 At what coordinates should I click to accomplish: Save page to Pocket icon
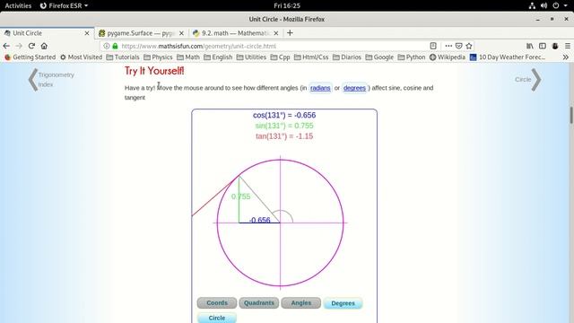pyautogui.click(x=458, y=46)
